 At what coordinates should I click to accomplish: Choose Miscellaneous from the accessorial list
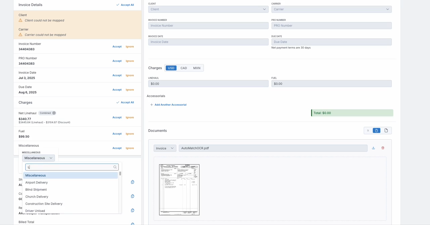(x=71, y=175)
